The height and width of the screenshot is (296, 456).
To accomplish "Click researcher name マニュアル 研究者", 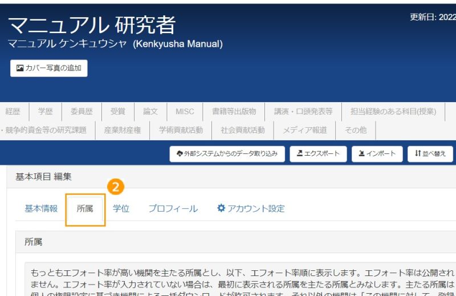I will pyautogui.click(x=92, y=25).
